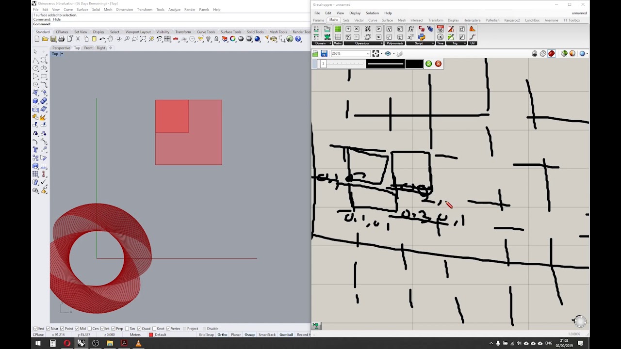621x349 pixels.
Task: Open the Solution menu in Grasshopper
Action: (x=372, y=13)
